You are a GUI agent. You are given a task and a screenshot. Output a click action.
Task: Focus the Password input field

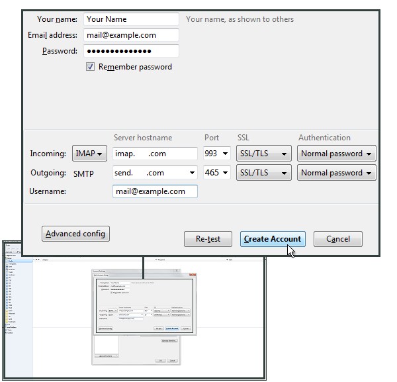131,51
